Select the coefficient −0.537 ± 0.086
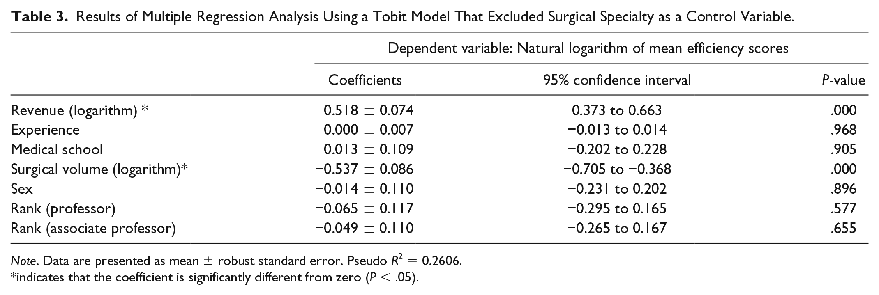The image size is (879, 295). pyautogui.click(x=364, y=169)
